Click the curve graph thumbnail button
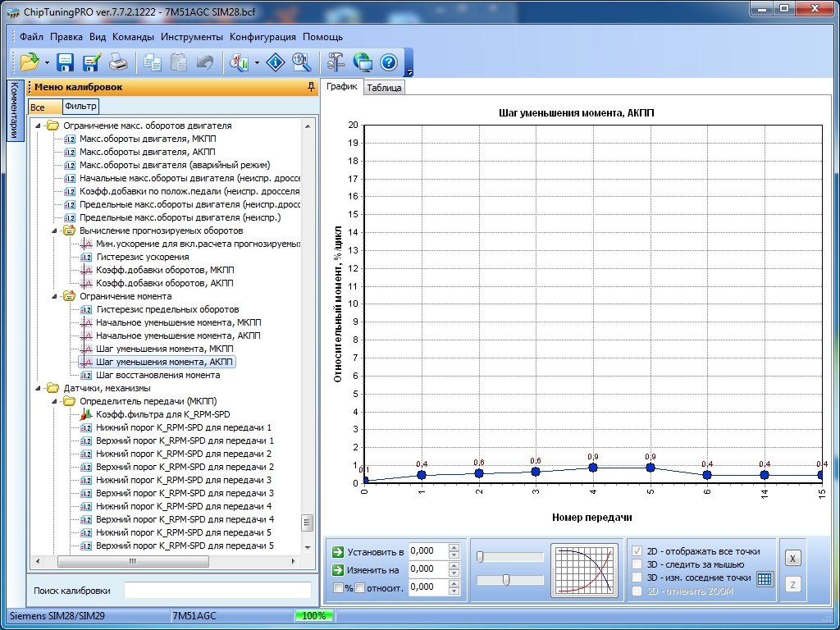This screenshot has width=840, height=630. tap(585, 569)
